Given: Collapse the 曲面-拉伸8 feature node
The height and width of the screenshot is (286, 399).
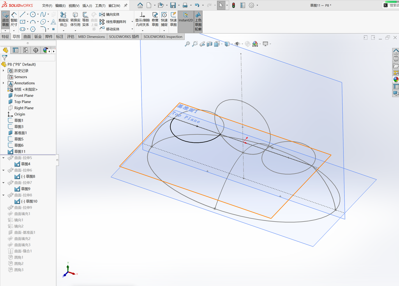Looking at the screenshot, I should (3, 195).
